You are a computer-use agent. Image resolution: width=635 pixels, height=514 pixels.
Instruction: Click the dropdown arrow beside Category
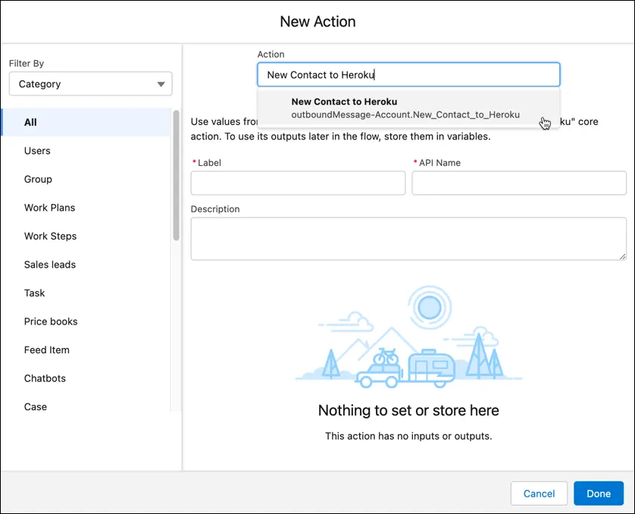click(161, 84)
